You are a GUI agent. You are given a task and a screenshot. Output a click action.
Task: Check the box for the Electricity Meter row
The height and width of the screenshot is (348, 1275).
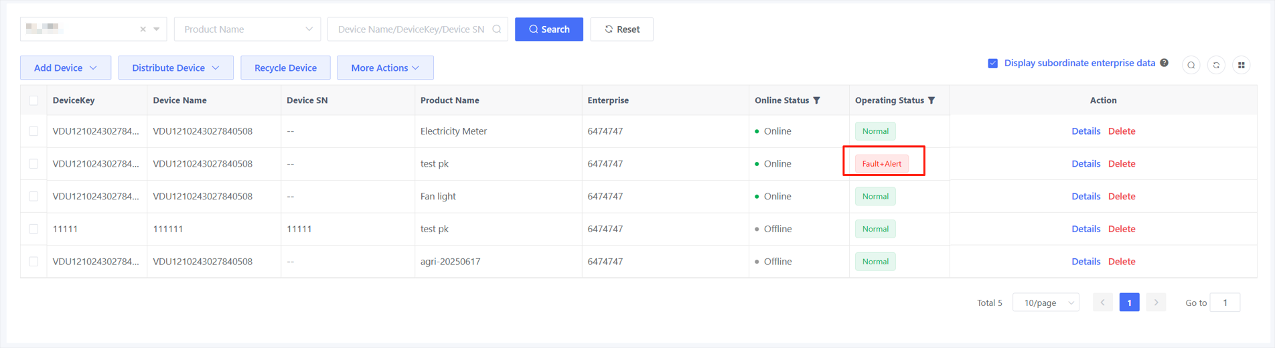click(x=33, y=131)
